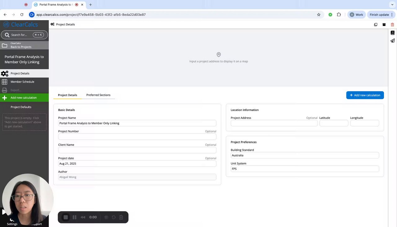Open the book icon in right sidebar

click(x=392, y=33)
